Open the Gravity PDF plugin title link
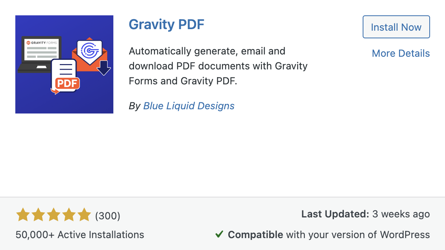Image resolution: width=445 pixels, height=250 pixels. pos(166,25)
